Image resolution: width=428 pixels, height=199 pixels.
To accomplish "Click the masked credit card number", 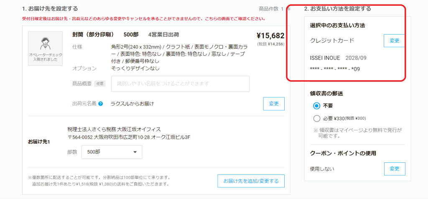I will (x=335, y=69).
